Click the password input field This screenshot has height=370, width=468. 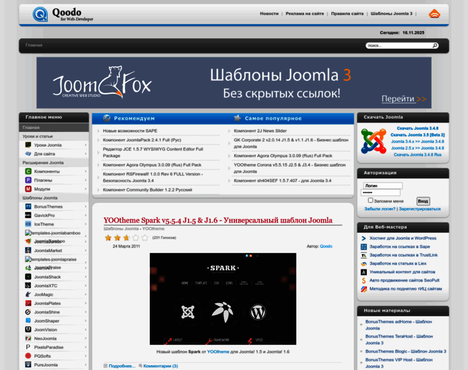pos(381,192)
